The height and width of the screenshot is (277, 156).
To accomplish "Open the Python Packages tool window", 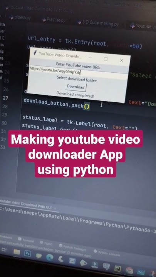I will tap(72, 247).
